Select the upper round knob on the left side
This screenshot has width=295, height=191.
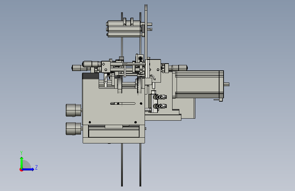point(73,110)
